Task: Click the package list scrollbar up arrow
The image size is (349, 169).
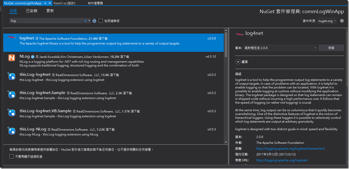Action: [226, 30]
